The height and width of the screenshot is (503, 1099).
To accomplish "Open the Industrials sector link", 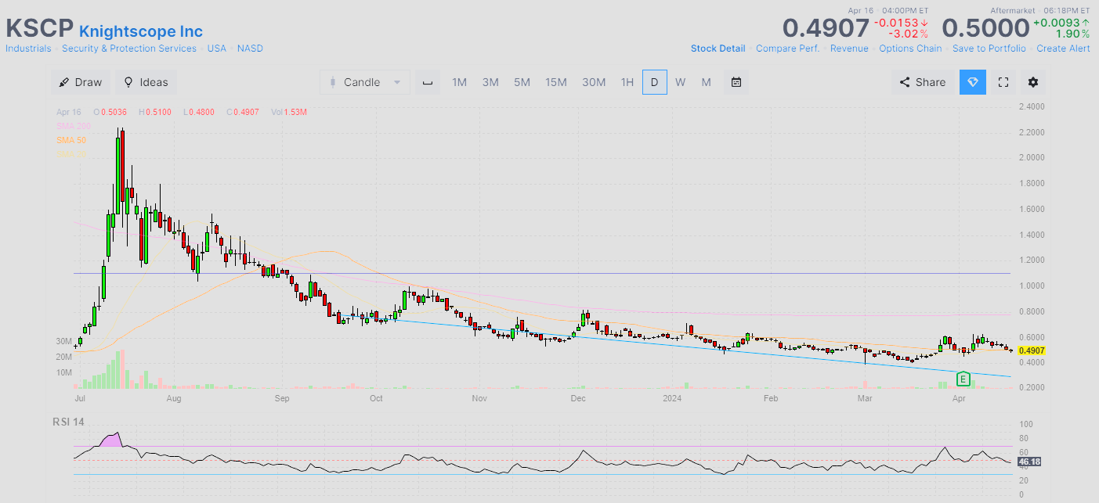I will coord(28,49).
